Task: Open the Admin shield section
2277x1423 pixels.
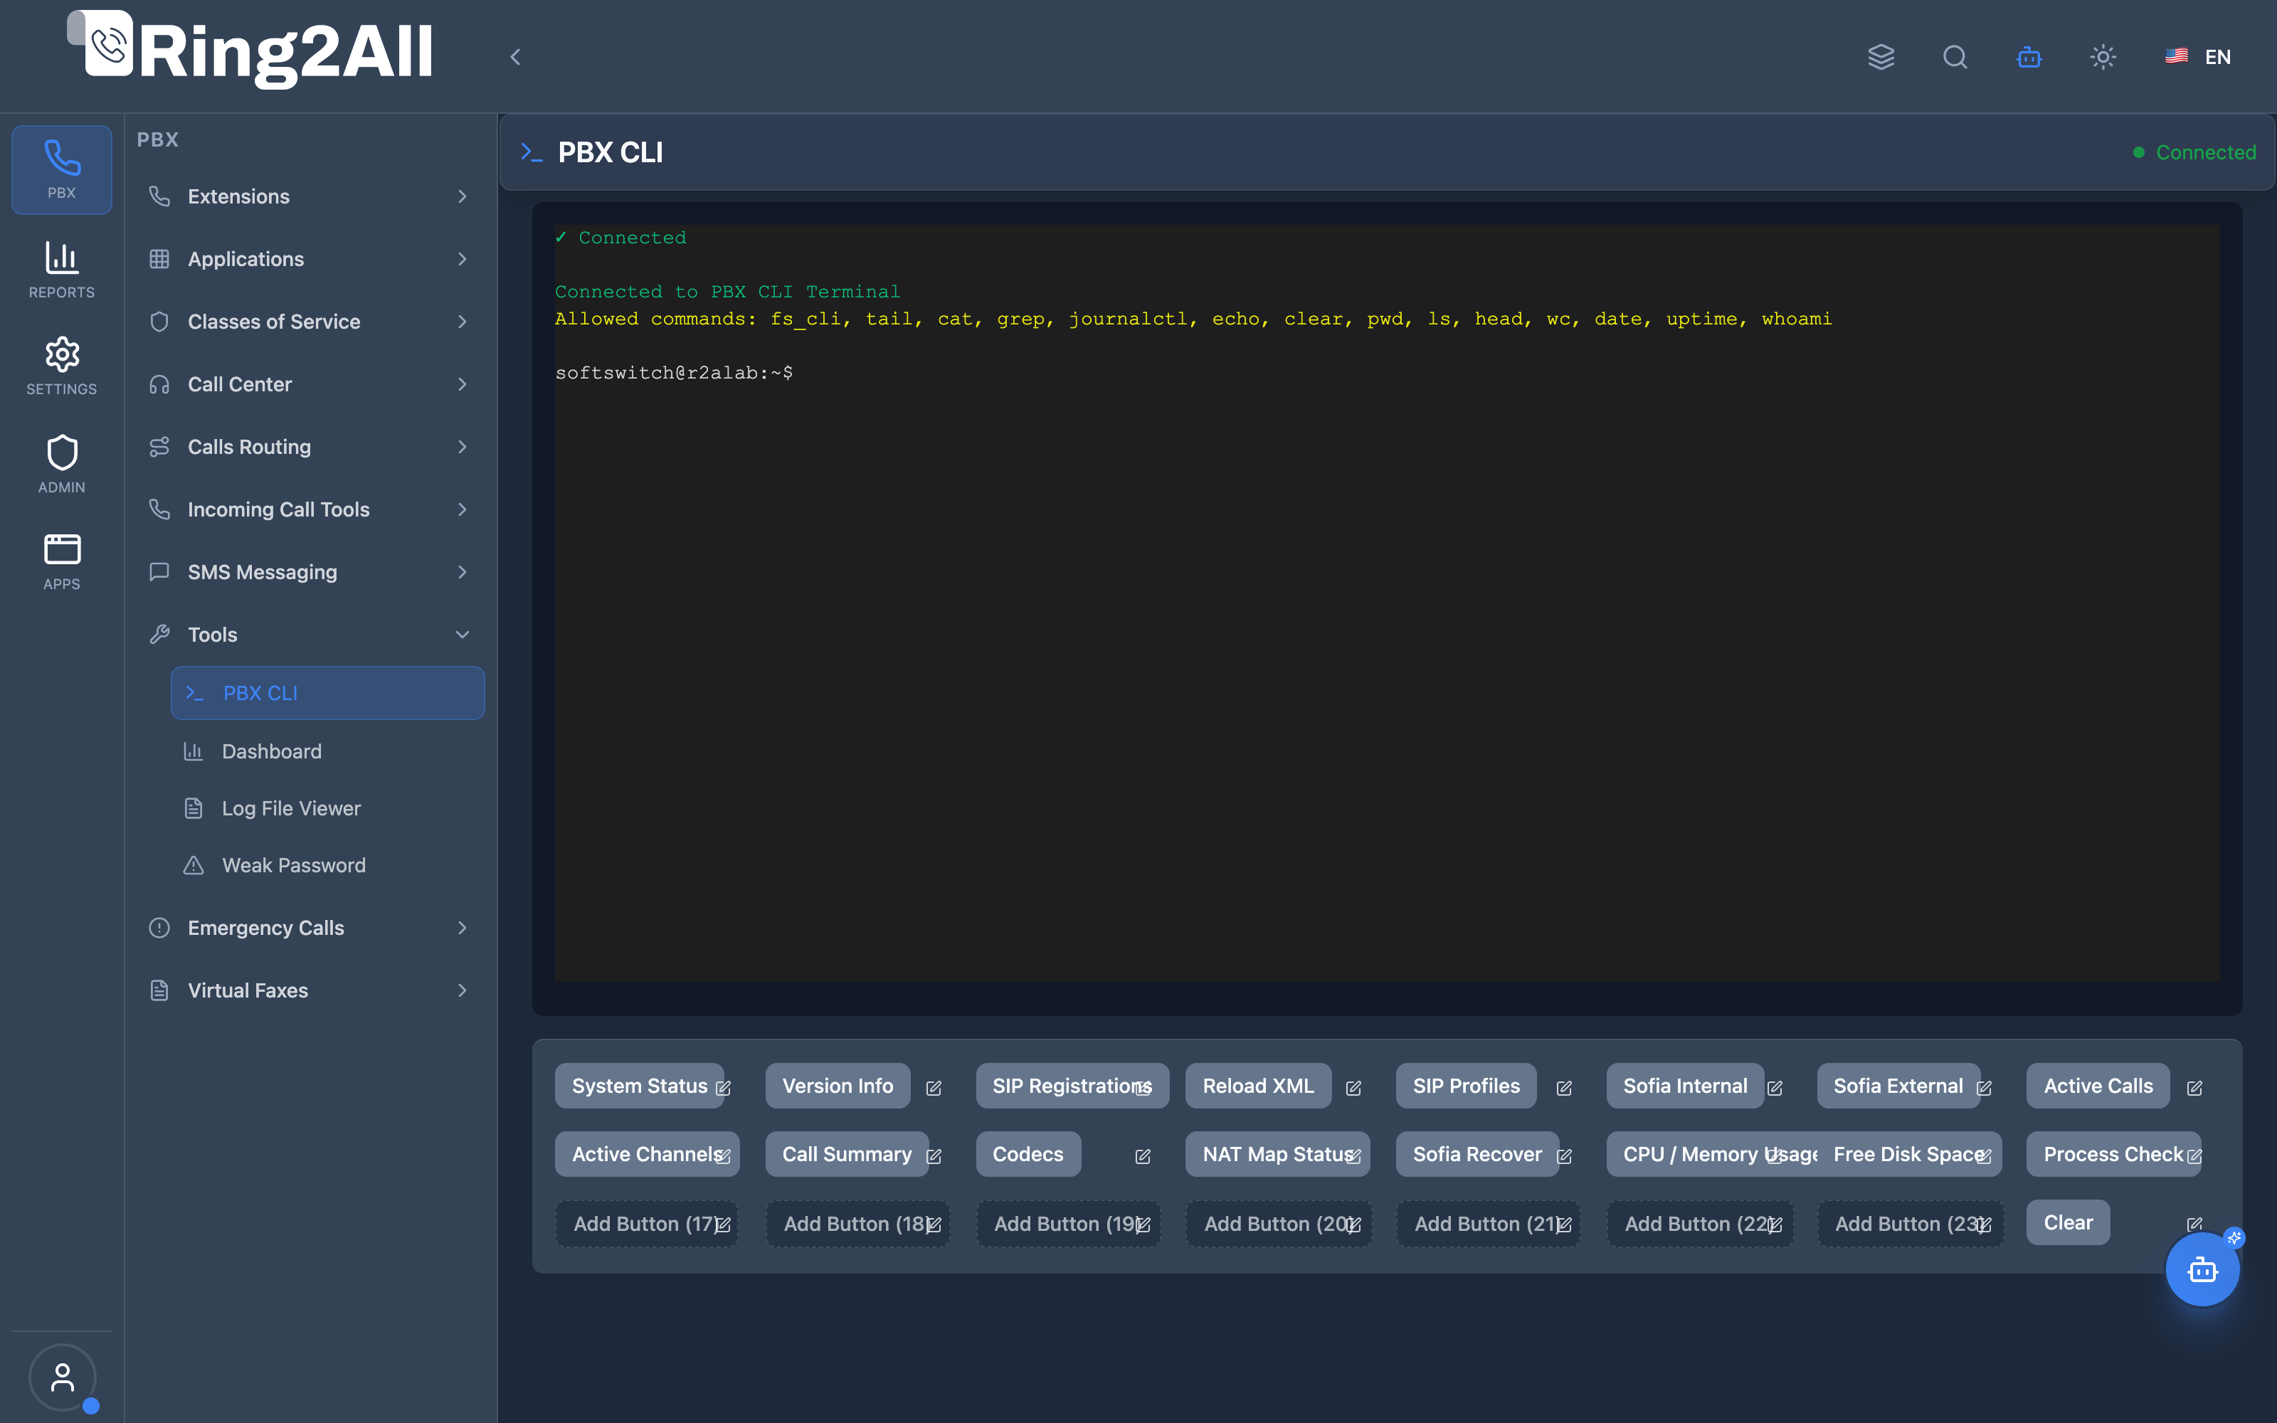Action: pyautogui.click(x=62, y=465)
